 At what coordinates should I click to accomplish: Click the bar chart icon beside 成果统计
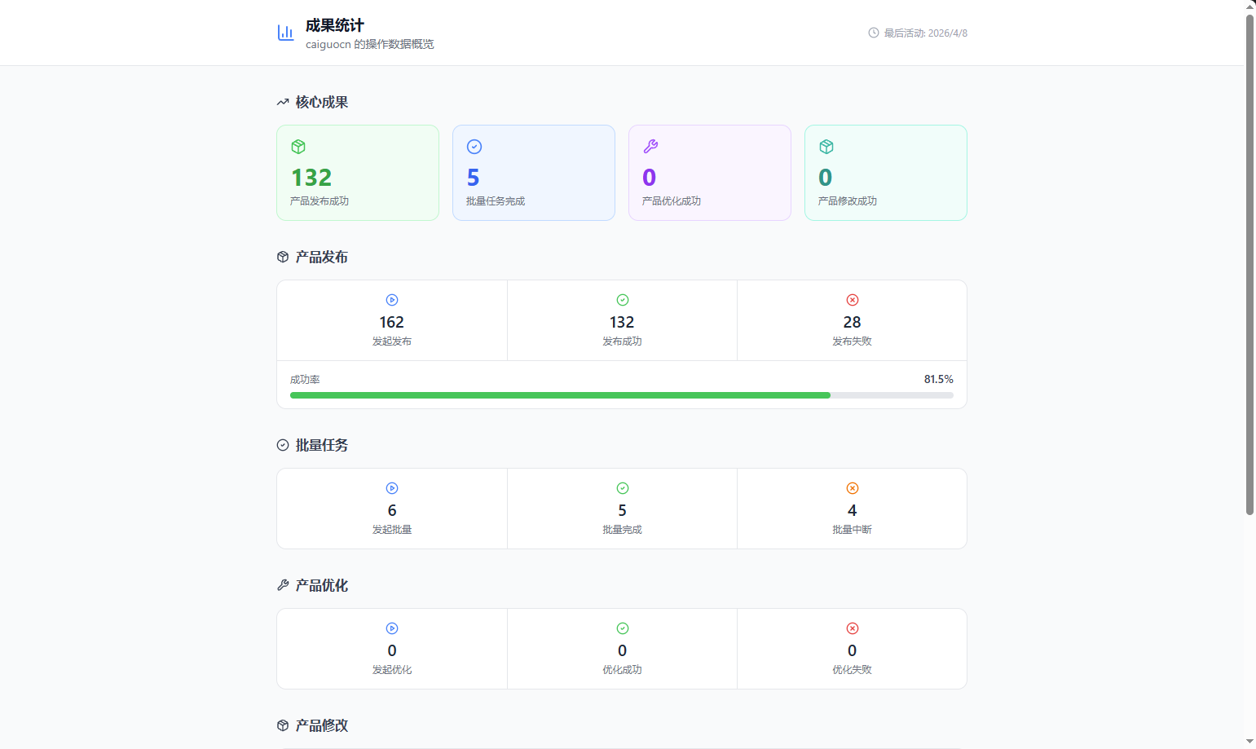coord(285,33)
